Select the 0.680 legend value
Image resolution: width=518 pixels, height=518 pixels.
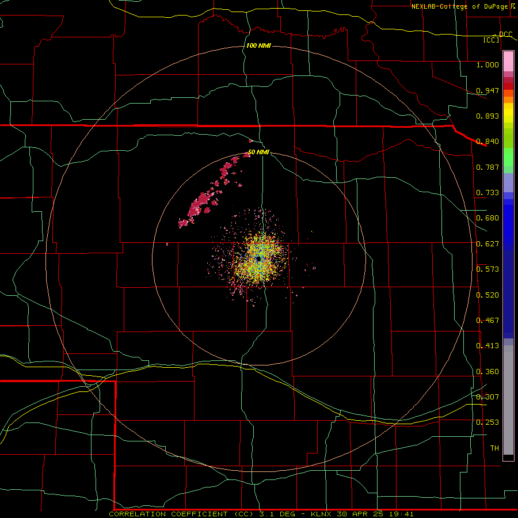coord(487,218)
